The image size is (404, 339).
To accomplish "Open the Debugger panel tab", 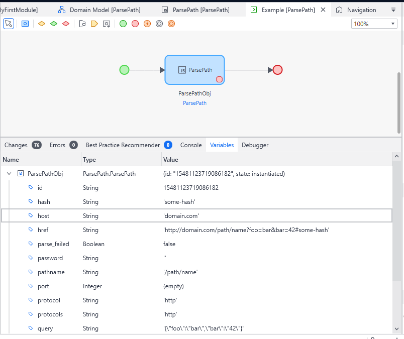I will point(255,145).
